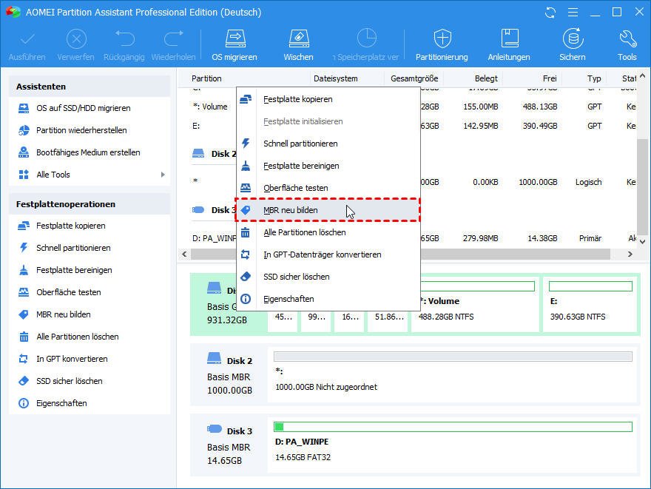Choose SSD sicher löschen in context menu

tap(328, 277)
